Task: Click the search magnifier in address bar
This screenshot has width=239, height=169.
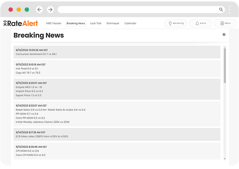Action: point(221,10)
